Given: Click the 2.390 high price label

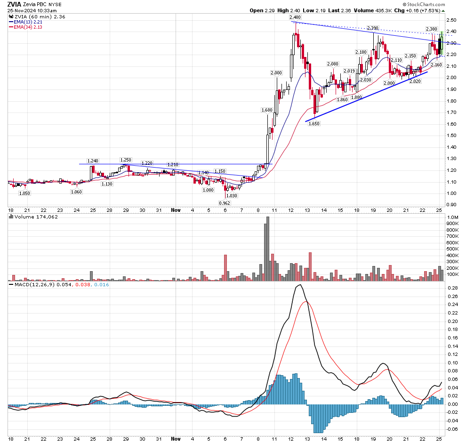Looking at the screenshot, I should 373,28.
